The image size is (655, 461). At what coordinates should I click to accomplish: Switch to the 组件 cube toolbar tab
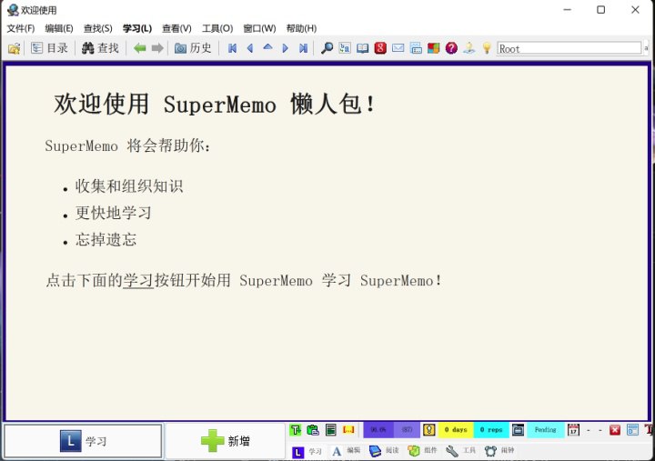tap(422, 451)
